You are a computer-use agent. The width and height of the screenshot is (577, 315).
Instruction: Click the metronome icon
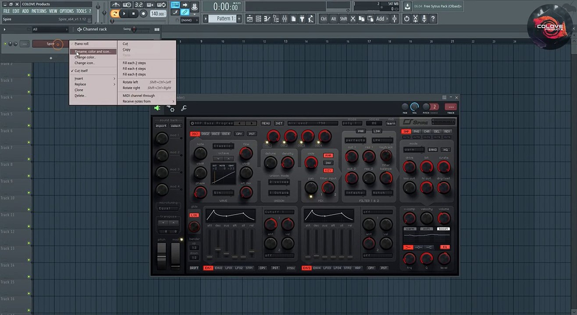[x=115, y=5]
